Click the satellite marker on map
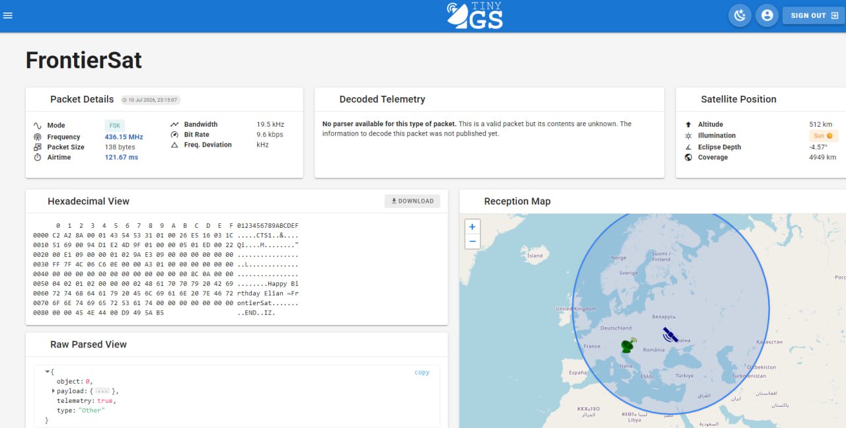This screenshot has width=846, height=428. 670,334
